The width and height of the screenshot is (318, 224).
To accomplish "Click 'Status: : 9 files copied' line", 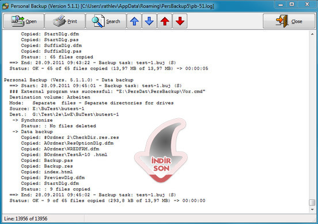I will click(x=55, y=189).
